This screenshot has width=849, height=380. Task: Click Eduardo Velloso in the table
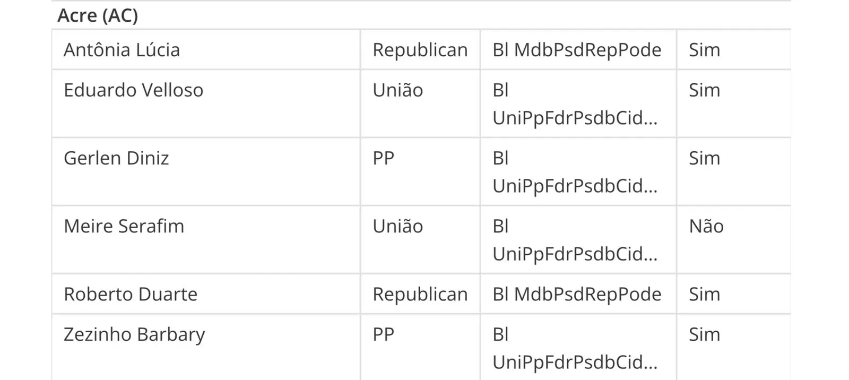coord(133,90)
